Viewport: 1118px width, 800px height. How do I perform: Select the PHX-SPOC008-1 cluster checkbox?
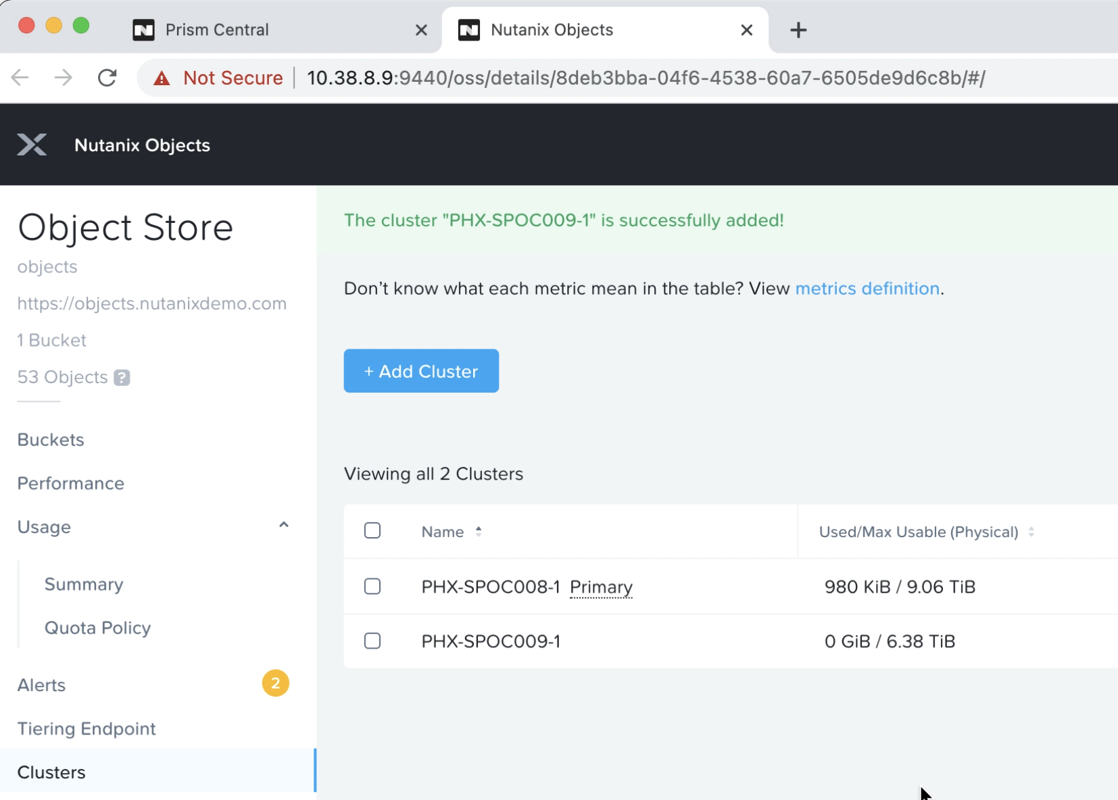point(372,586)
